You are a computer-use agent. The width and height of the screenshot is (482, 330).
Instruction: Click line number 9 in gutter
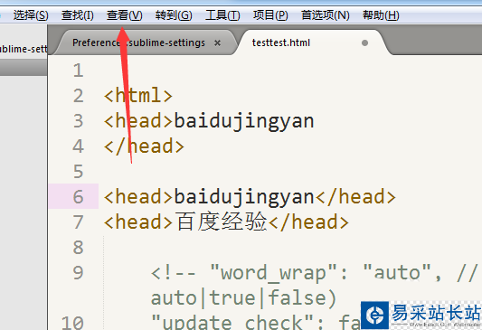pos(79,272)
